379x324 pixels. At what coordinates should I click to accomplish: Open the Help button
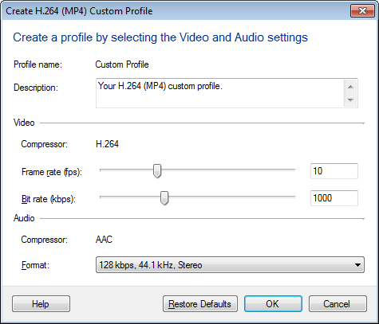click(41, 304)
